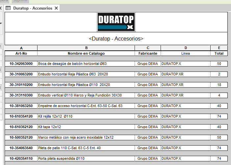Screen dimensions: 231x165
Task: Click Grupo DEMA cell in Kit tapa row
Action: [148, 127]
